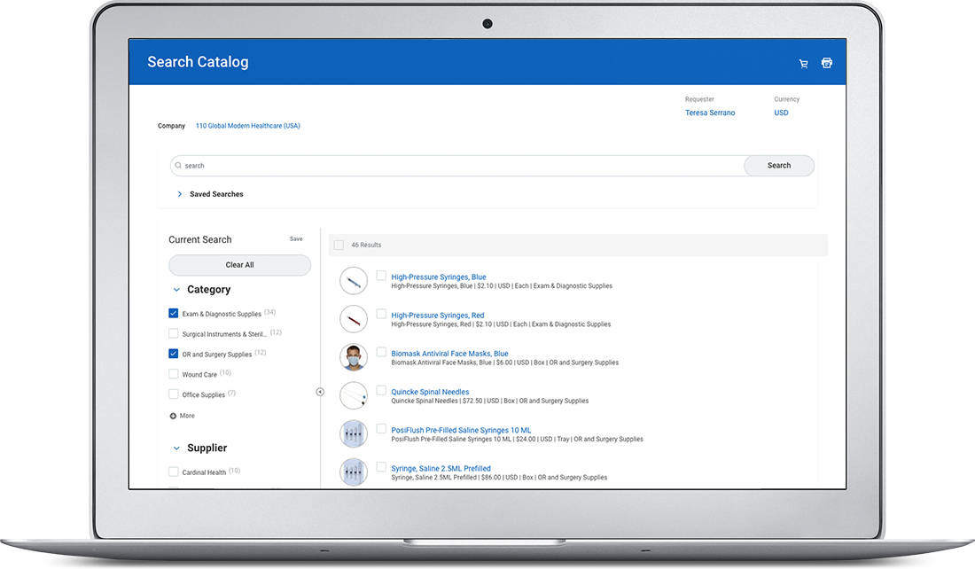975x569 pixels.
Task: Click the printer icon in header
Action: tap(827, 63)
